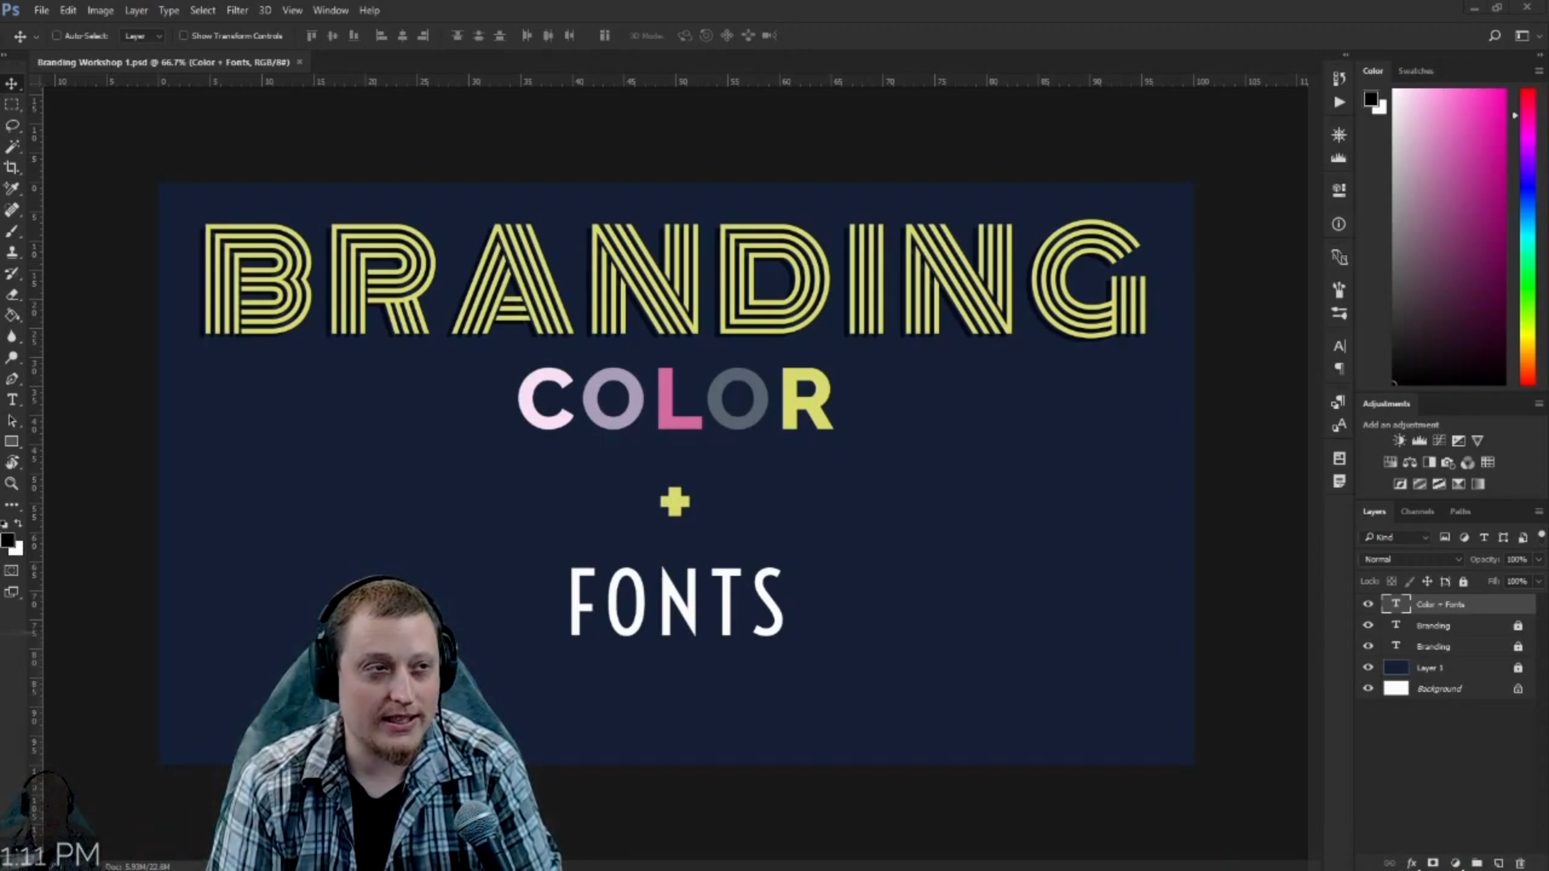Open the Fill slider dropdown arrow

(1539, 581)
